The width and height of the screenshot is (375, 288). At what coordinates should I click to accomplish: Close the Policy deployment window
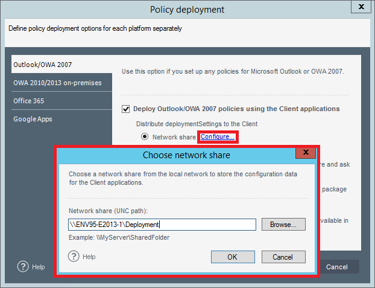[361, 7]
